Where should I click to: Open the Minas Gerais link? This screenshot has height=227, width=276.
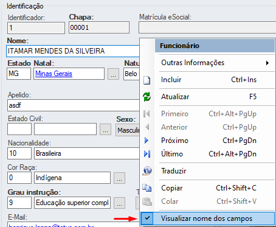[53, 74]
